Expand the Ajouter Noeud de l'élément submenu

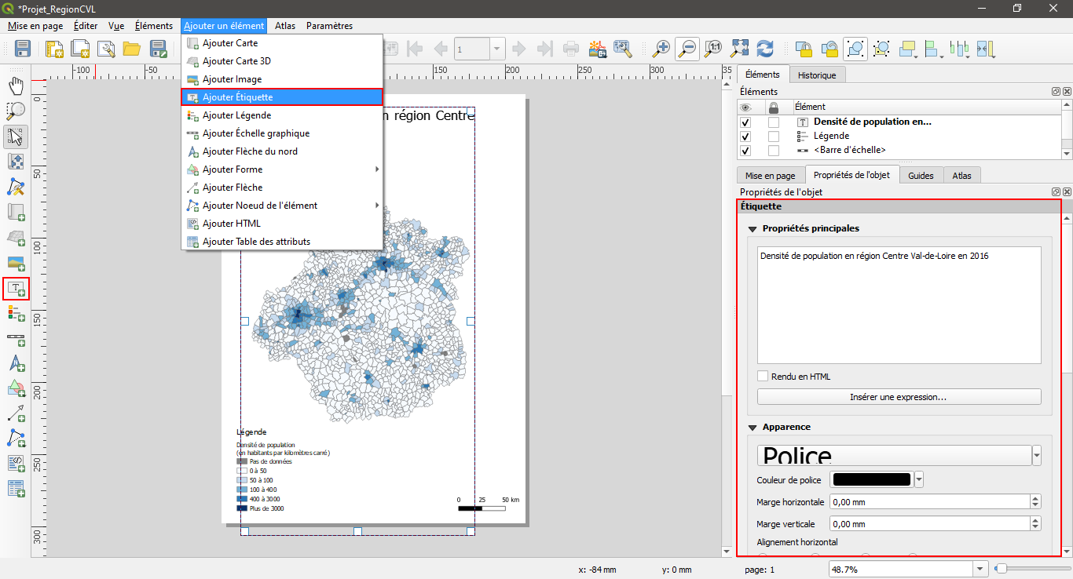click(377, 206)
